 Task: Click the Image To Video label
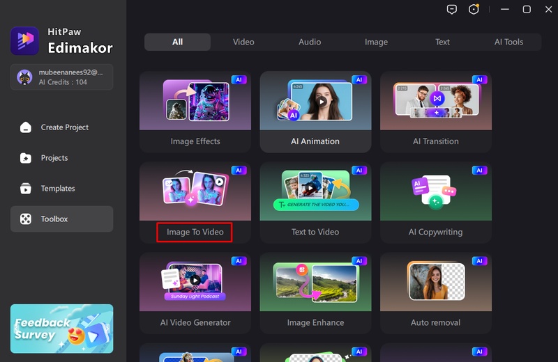click(195, 232)
